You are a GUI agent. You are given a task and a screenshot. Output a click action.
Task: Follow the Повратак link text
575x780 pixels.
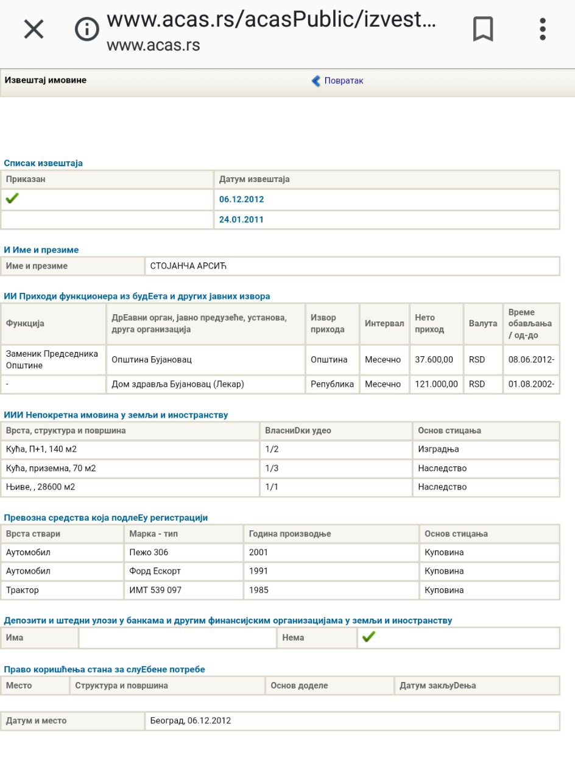(x=344, y=81)
